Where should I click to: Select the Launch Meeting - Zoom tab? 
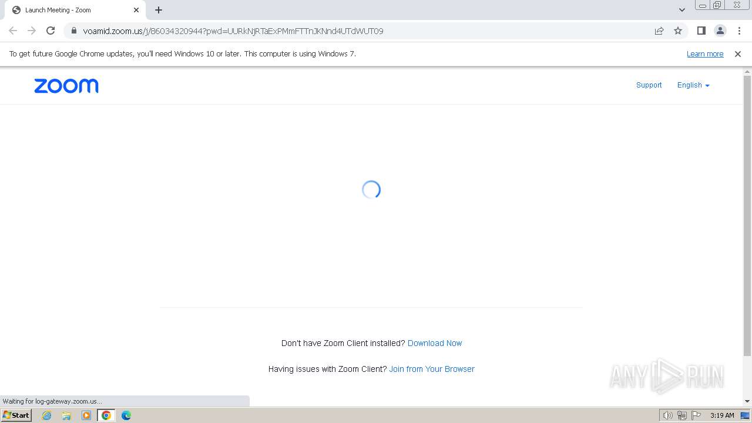[x=75, y=10]
